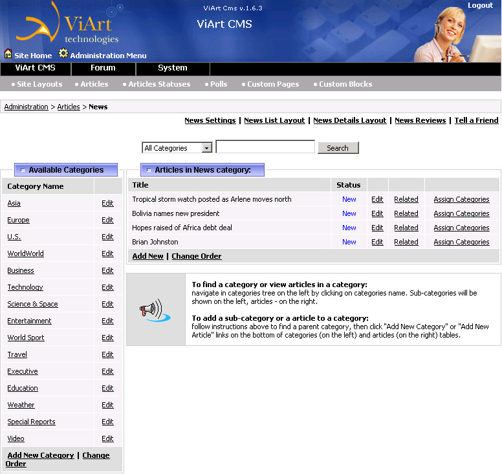This screenshot has height=474, width=502.
Task: Open the Education category
Action: coord(23,388)
